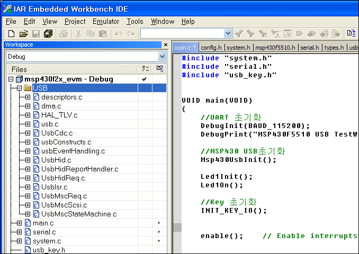
Task: Click the Save All icon
Action: 48,34
